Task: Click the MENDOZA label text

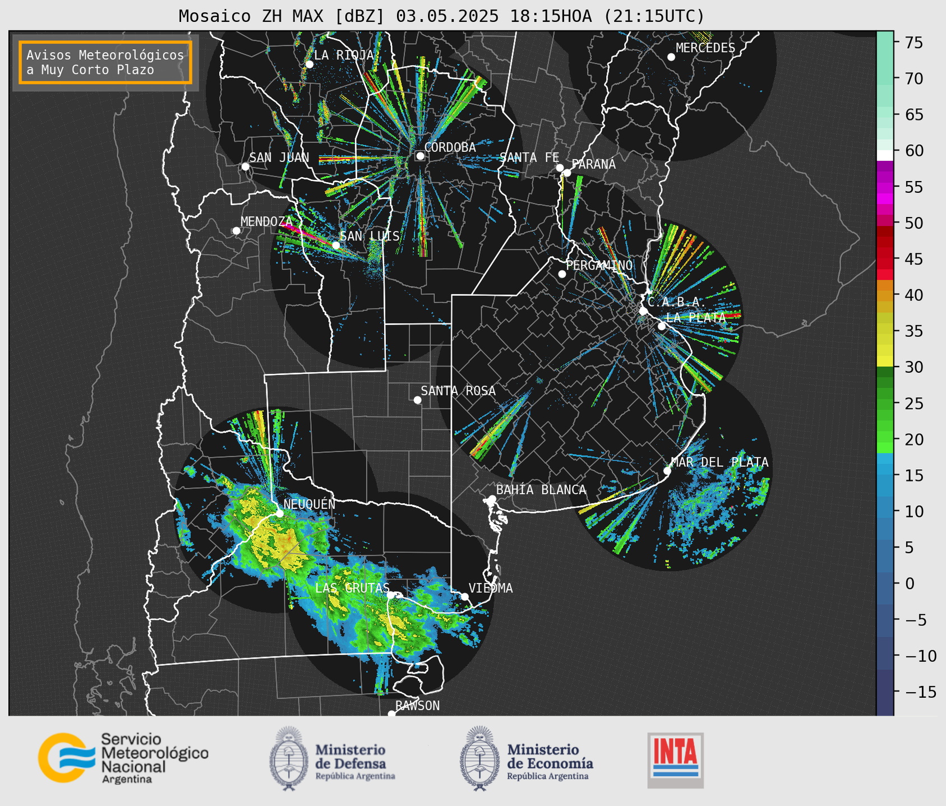Action: [x=267, y=221]
